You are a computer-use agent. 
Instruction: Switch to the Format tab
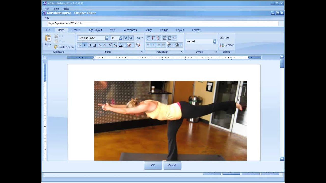point(196,30)
